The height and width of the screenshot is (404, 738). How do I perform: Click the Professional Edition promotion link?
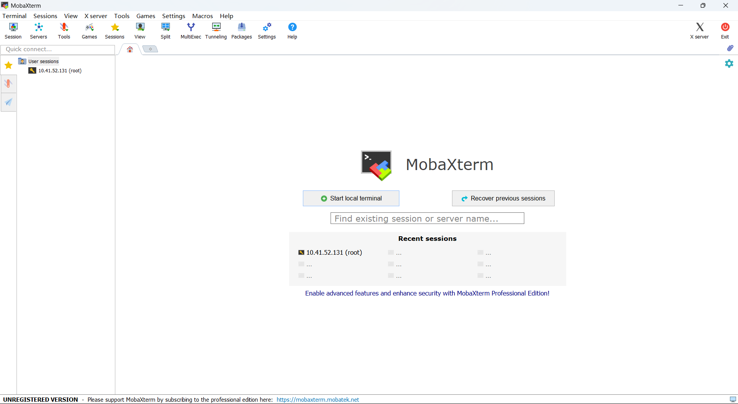tap(427, 293)
